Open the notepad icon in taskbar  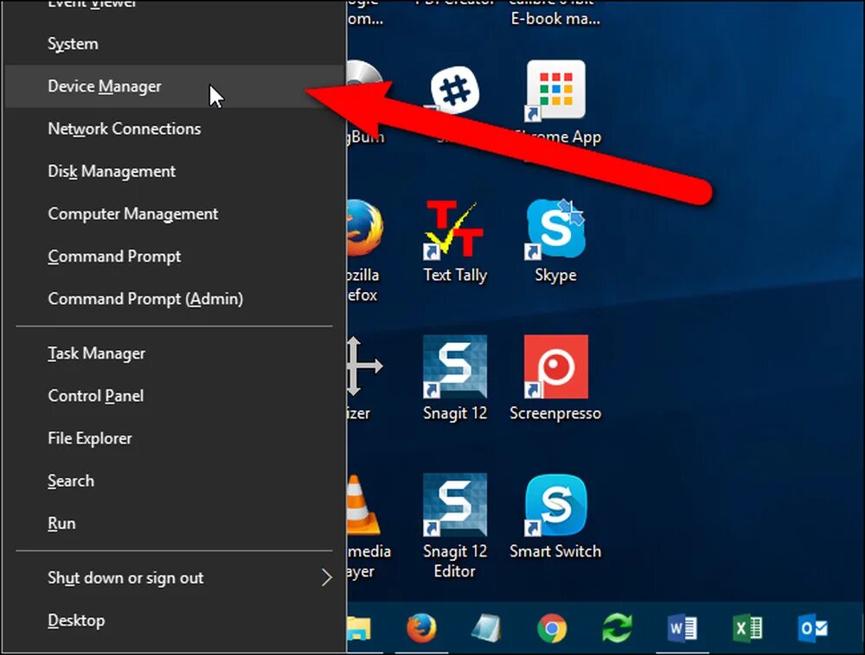[x=486, y=628]
